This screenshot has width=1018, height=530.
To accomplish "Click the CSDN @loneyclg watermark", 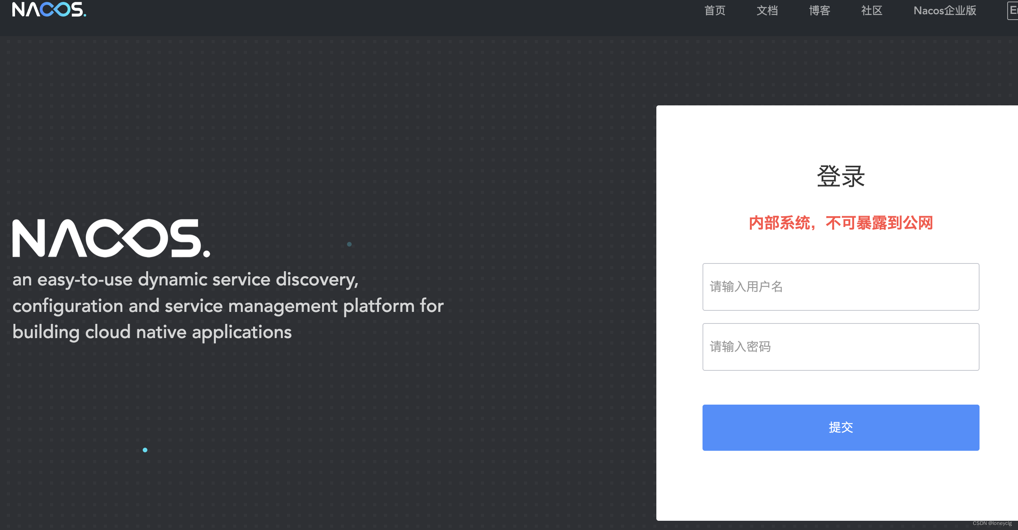I will (992, 523).
